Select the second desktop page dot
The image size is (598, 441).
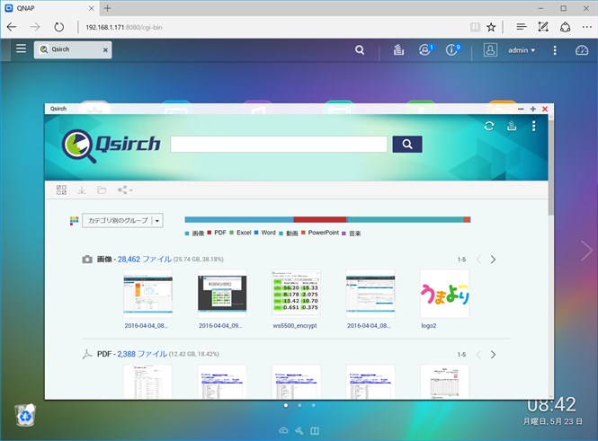[299, 406]
